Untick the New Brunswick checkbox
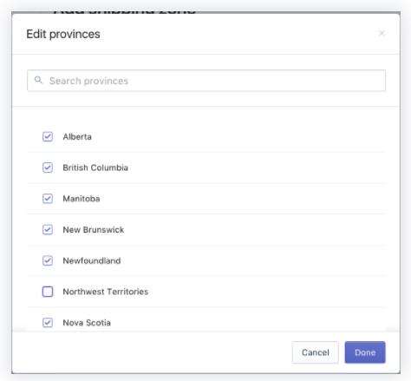Viewport: 411px width, 381px height. click(48, 230)
